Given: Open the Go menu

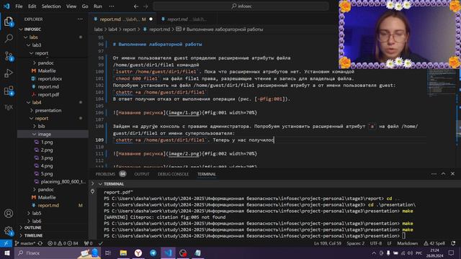Looking at the screenshot, I should [x=85, y=6].
